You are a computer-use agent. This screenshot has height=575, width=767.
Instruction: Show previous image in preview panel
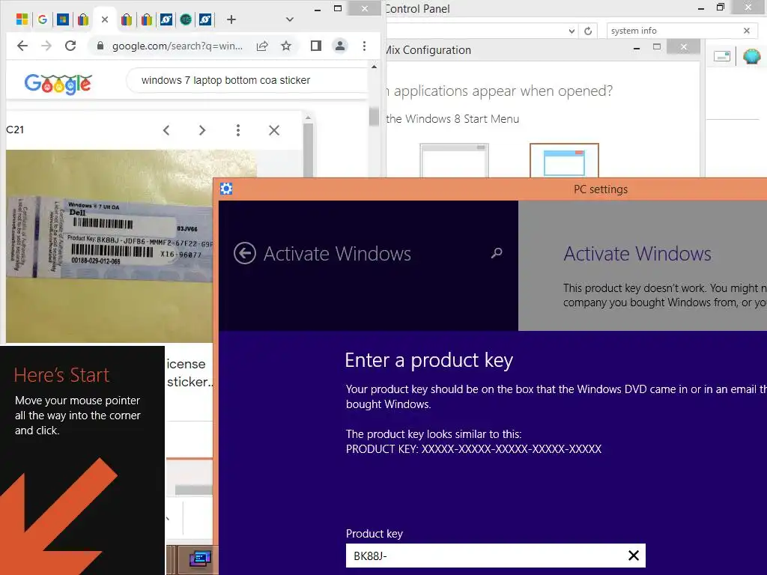pos(166,130)
